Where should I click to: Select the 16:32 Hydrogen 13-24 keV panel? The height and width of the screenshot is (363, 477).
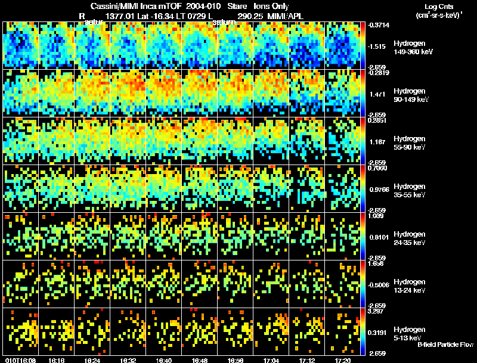[x=128, y=284]
